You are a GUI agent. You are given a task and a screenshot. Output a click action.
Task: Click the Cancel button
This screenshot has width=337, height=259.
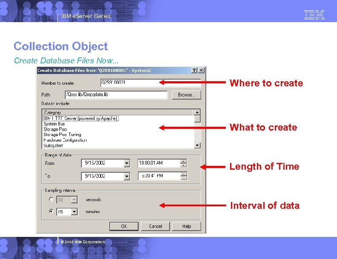[156, 226]
